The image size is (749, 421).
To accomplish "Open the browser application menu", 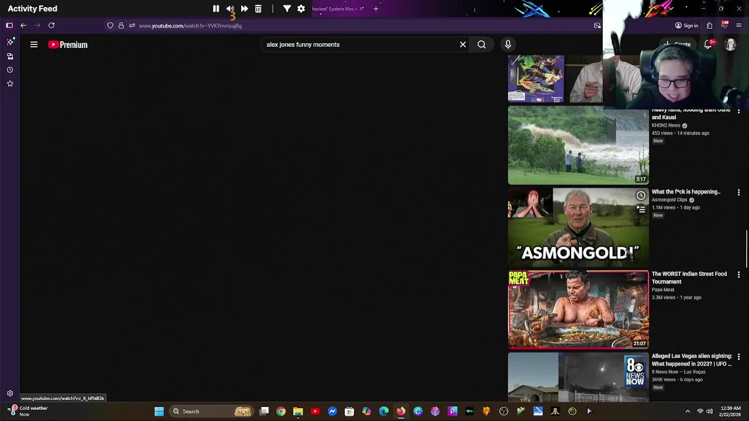I will [738, 26].
